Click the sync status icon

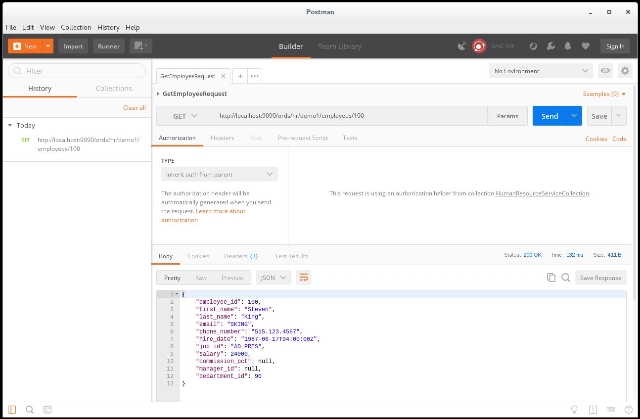[479, 46]
